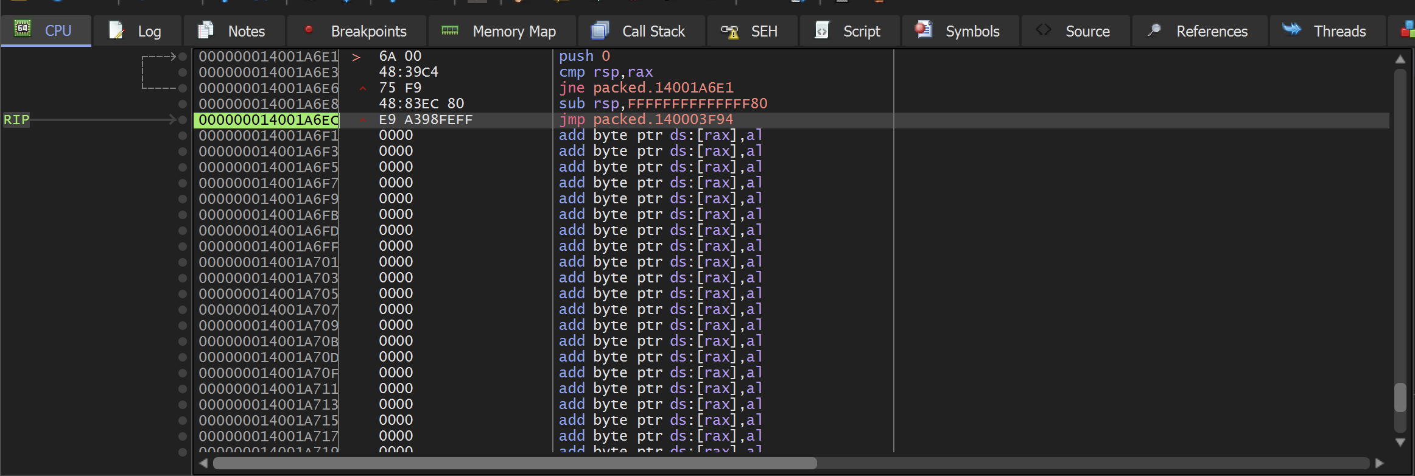
Task: Click the address 000000014001A6E3
Action: [x=269, y=72]
